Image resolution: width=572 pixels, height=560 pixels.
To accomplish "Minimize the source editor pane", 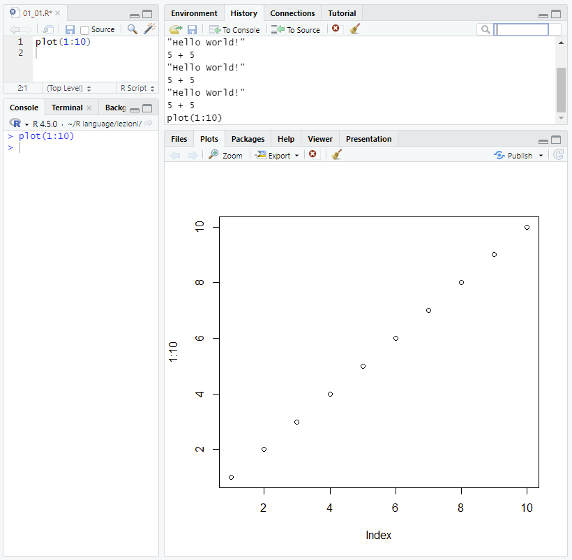I will click(x=135, y=15).
